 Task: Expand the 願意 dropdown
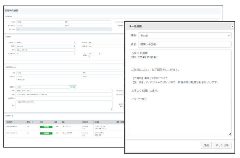coord(46,50)
